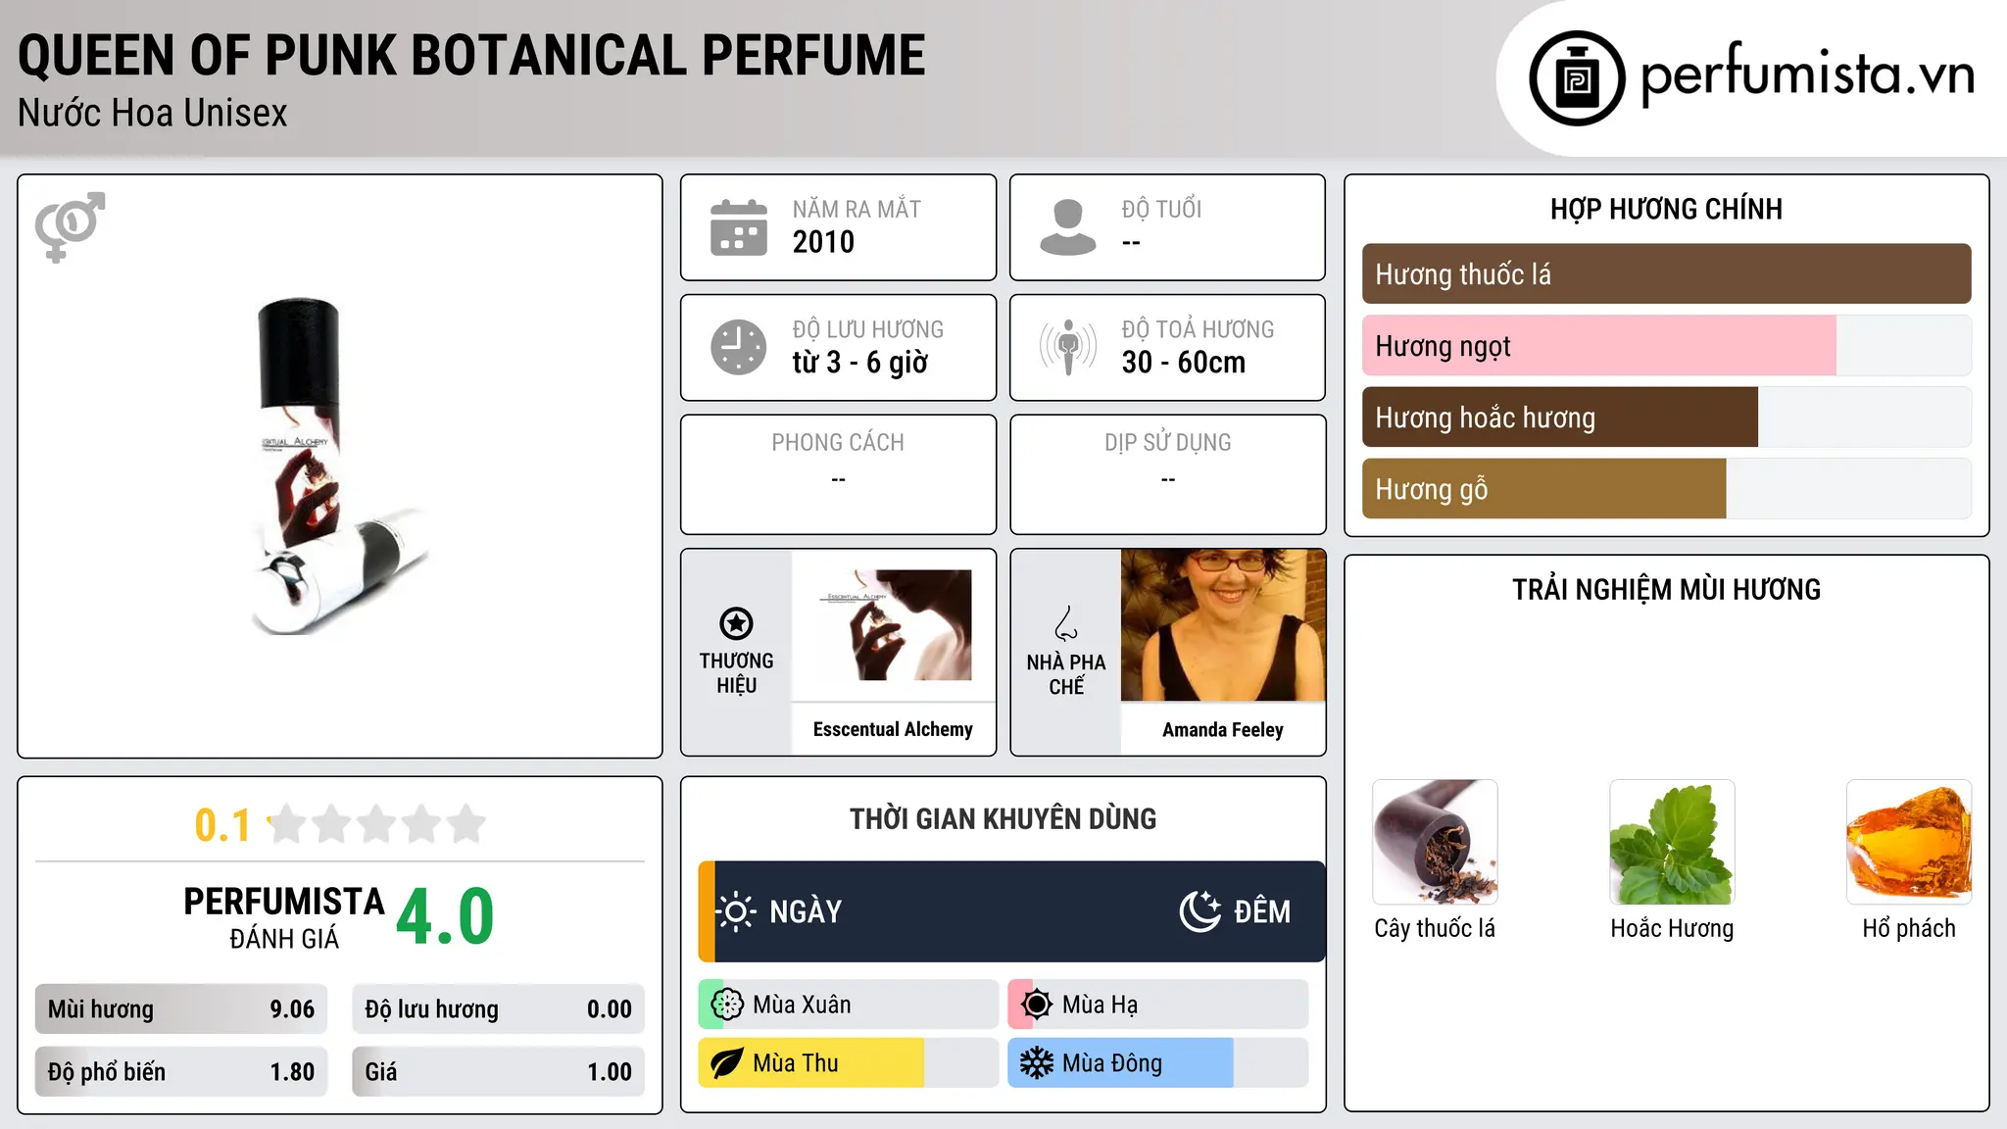Click the leaf icon for Mùa Thu
Image resolution: width=2007 pixels, height=1129 pixels.
727,1063
